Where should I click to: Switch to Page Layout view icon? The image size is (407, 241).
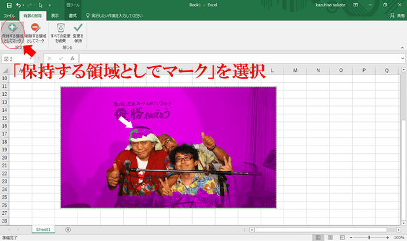(x=330, y=237)
